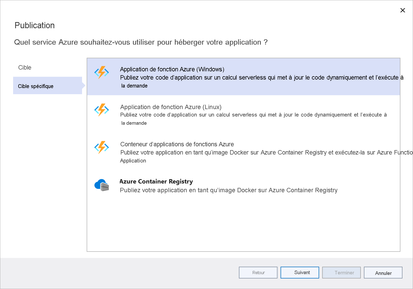The height and width of the screenshot is (289, 413).
Task: Choose the 'Azure Container Registry' title
Action: (x=156, y=181)
